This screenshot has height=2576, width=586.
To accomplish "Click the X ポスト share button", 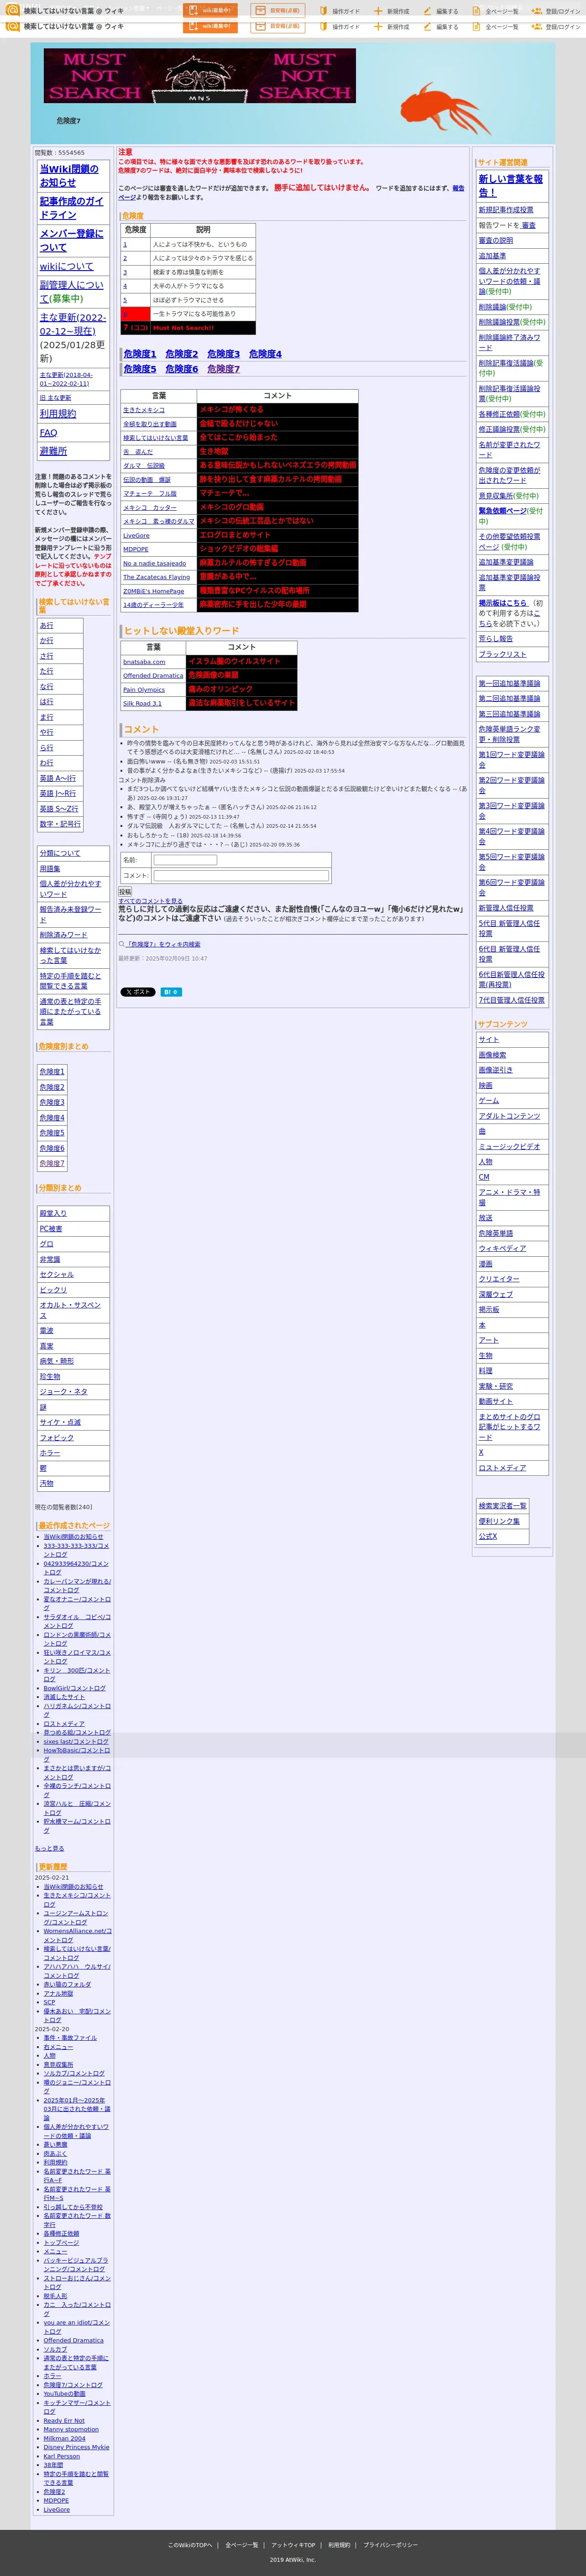I will [x=138, y=992].
